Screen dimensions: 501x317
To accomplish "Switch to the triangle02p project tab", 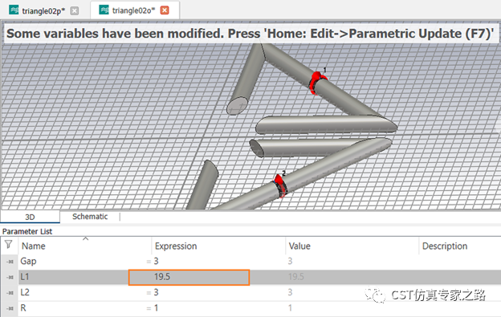I will tap(43, 11).
